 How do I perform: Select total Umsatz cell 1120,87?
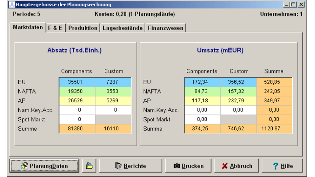[274, 128]
